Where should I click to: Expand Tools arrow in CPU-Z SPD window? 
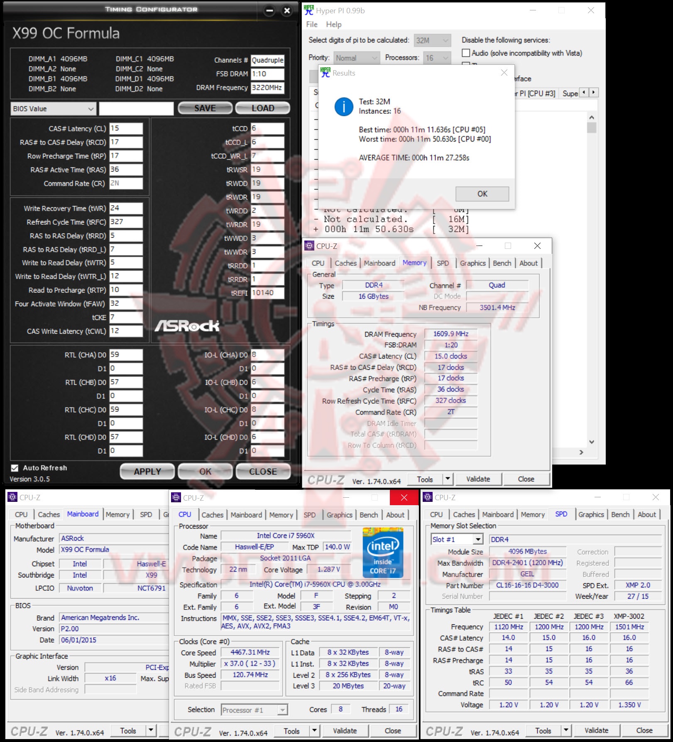click(566, 730)
